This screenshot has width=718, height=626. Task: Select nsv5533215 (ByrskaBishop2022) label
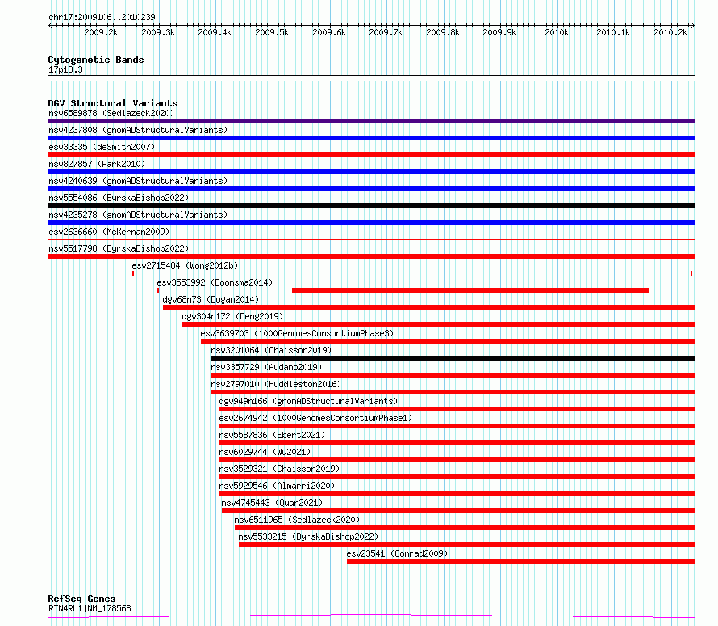pos(309,536)
